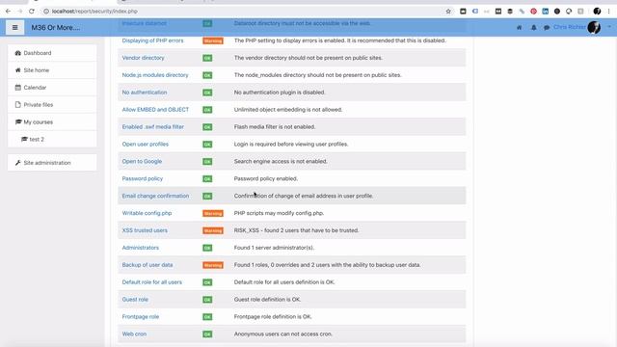Click Warning badge for Writable config.php
The image size is (617, 347).
(213, 214)
